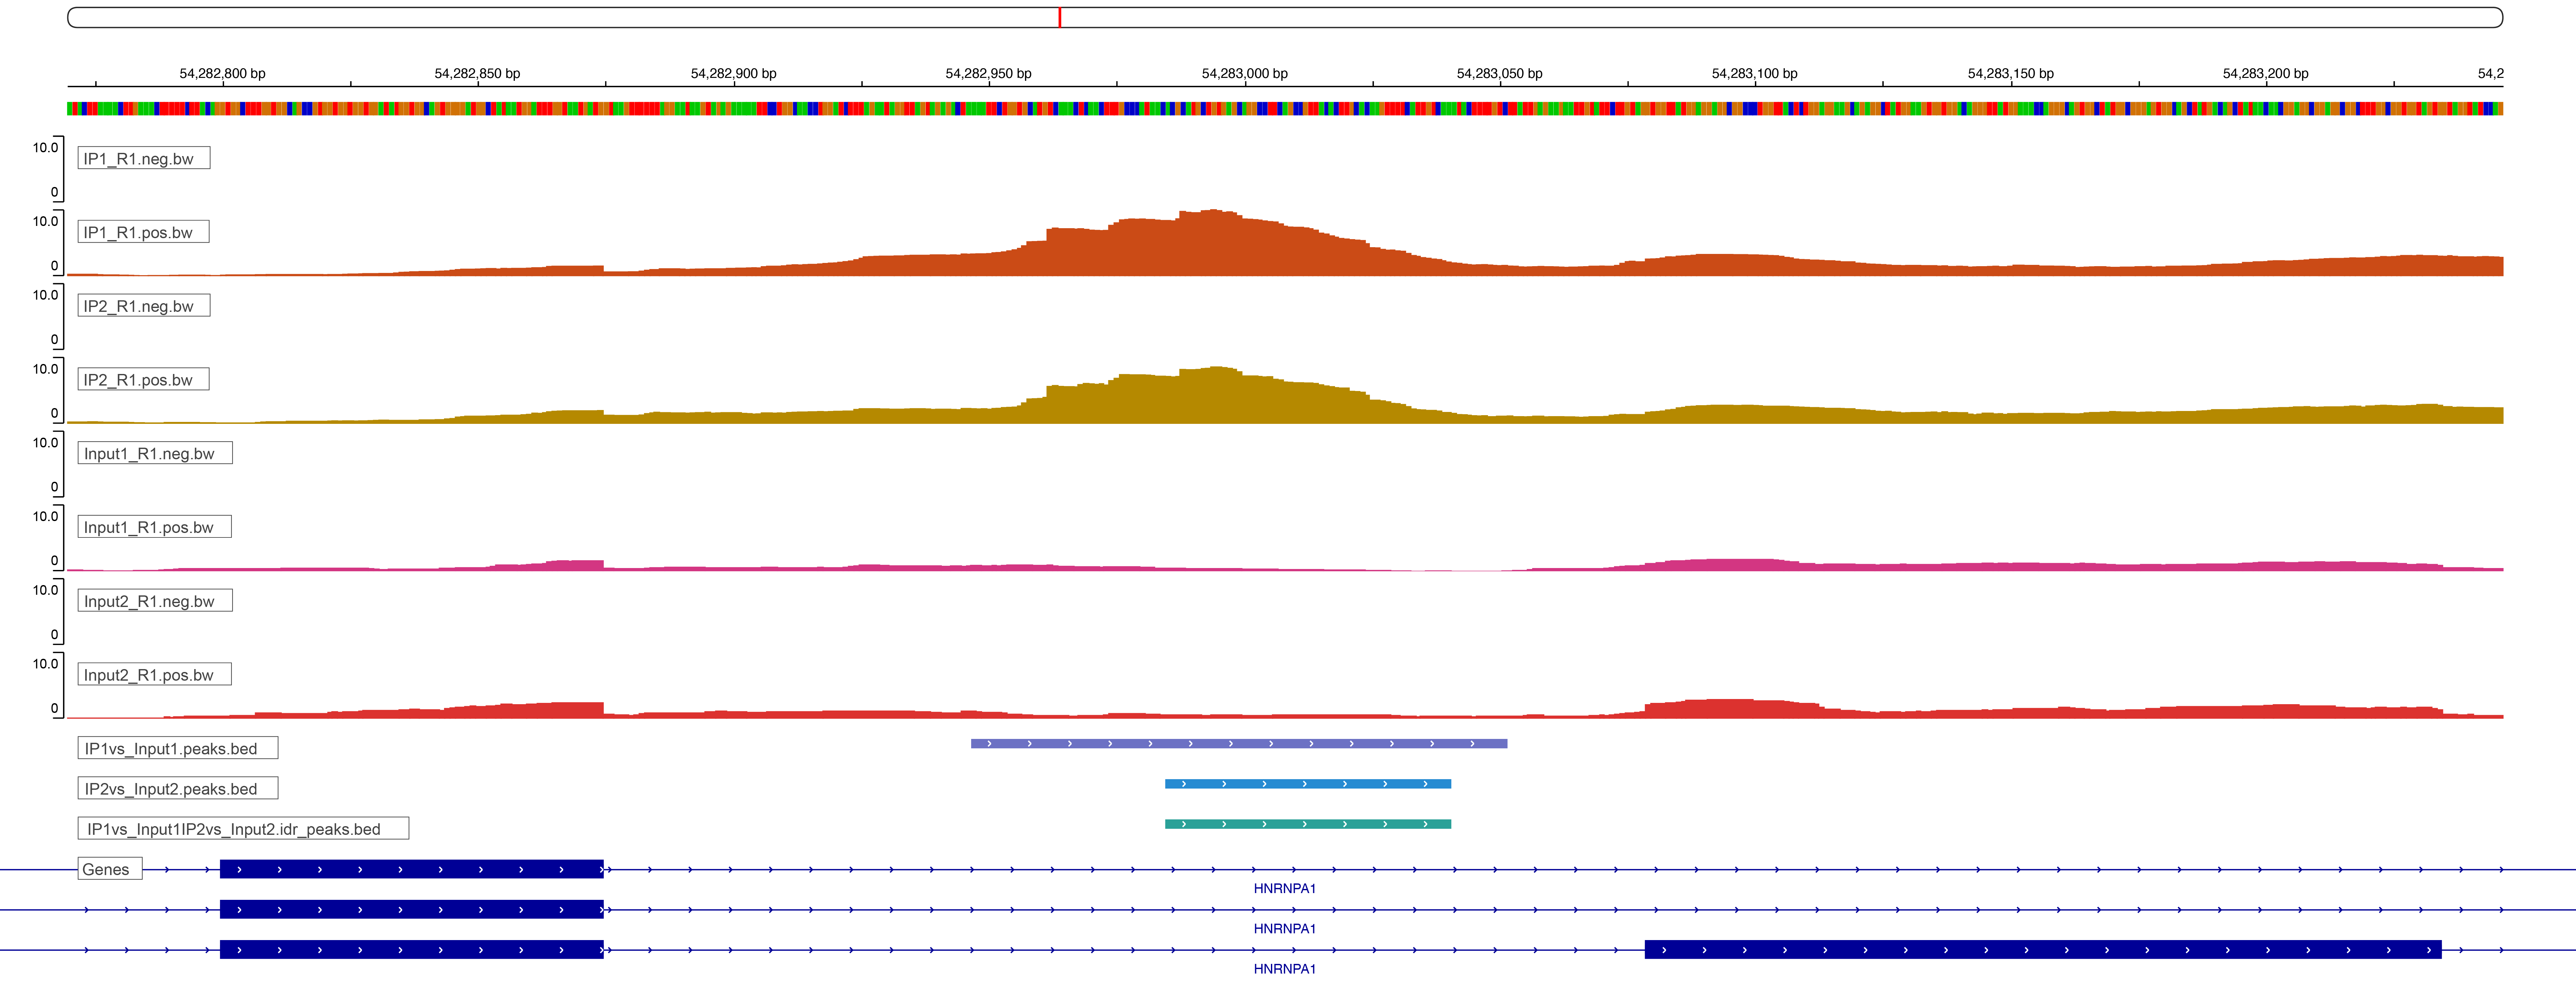Click the IP1vs_Input1IP2vs_Input2.idr_peaks.bed label
2576x998 pixels.
pos(243,828)
